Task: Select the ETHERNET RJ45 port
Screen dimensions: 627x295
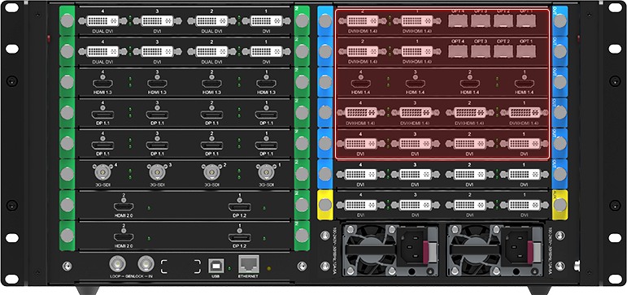Action: pyautogui.click(x=248, y=264)
